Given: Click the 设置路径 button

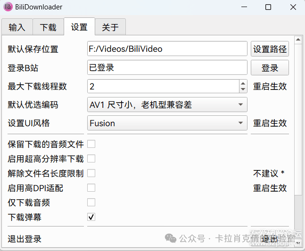Looking at the screenshot, I should [x=270, y=49].
